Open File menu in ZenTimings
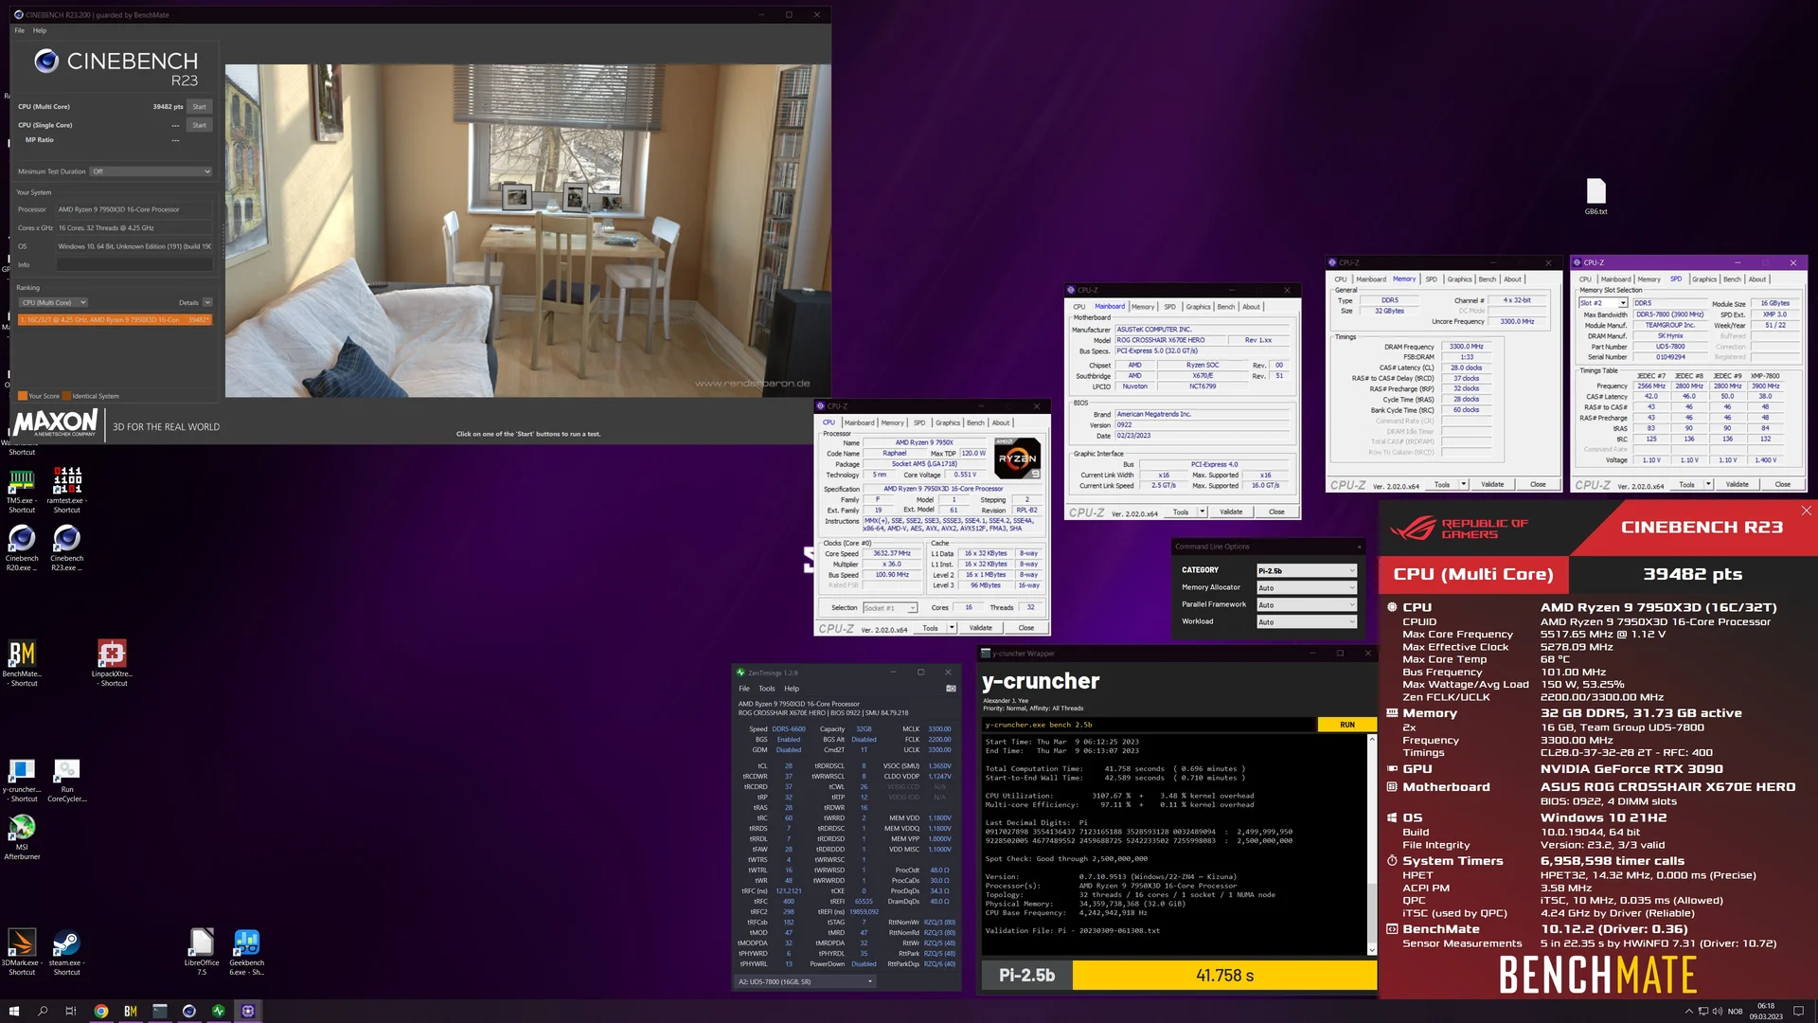The height and width of the screenshot is (1023, 1818). point(744,689)
